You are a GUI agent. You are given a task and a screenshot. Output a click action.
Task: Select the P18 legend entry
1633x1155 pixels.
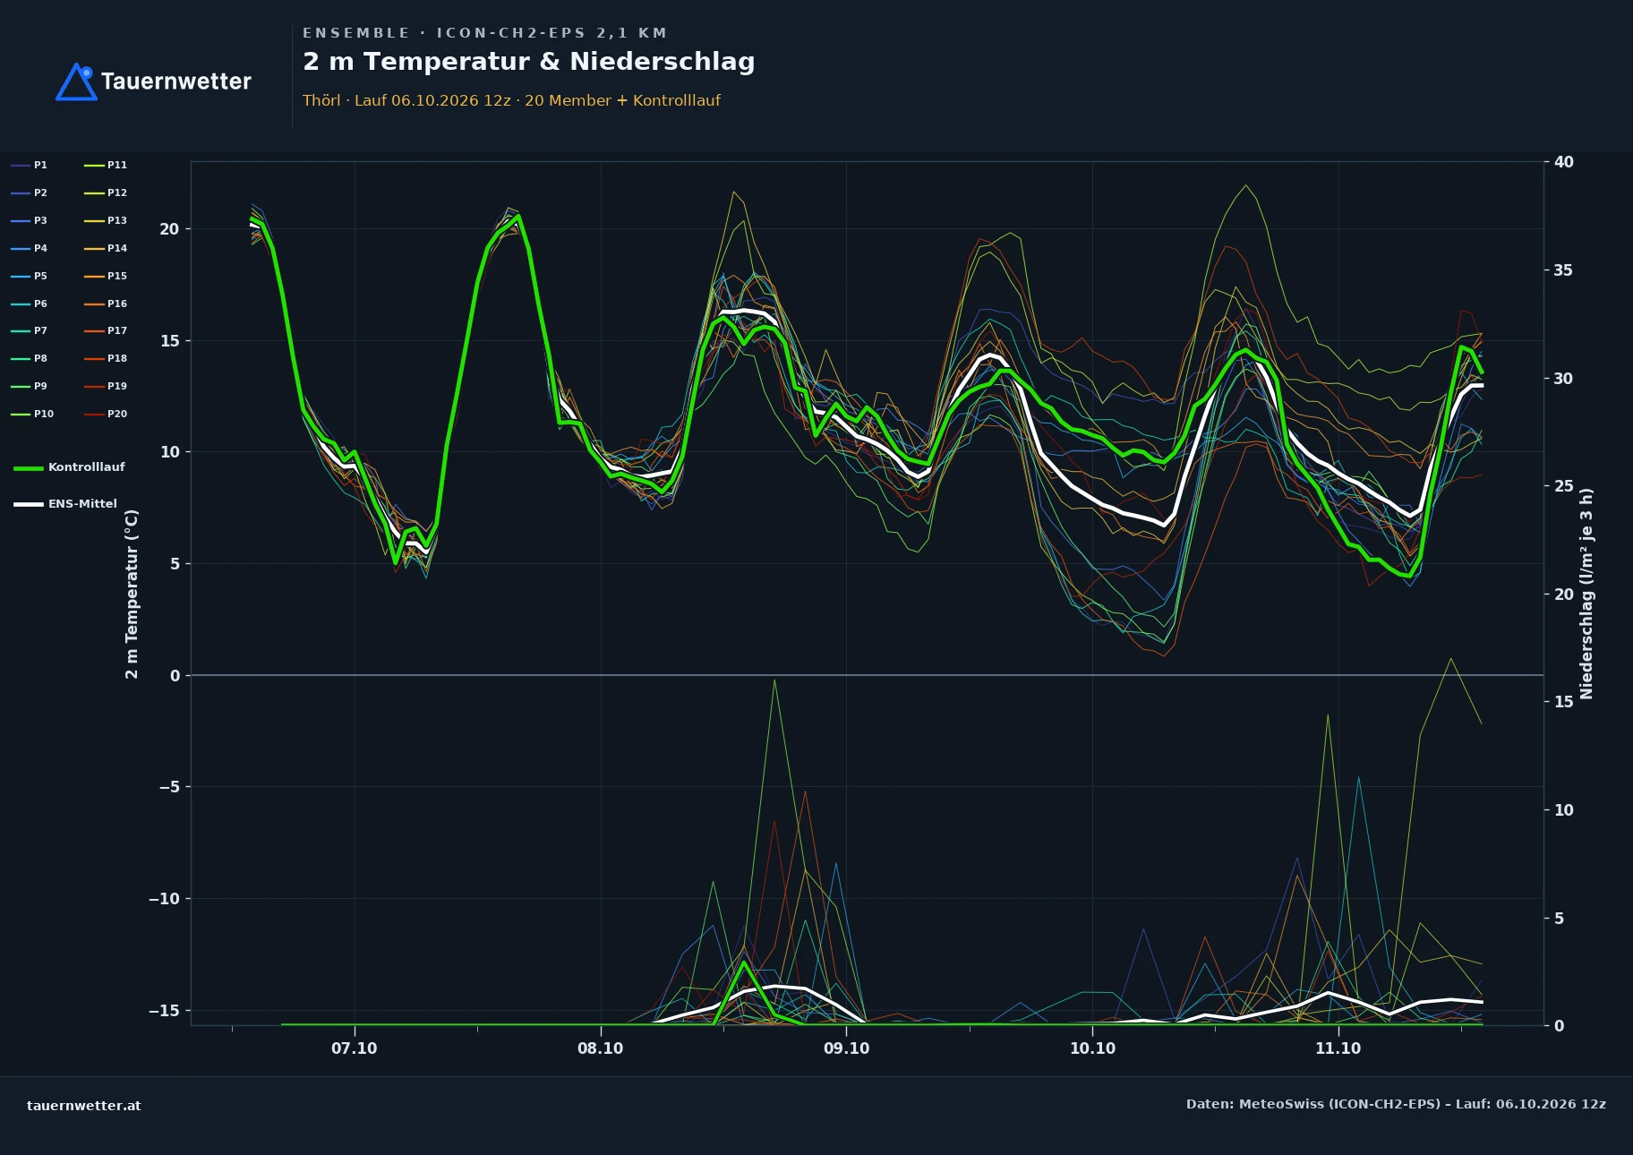106,358
